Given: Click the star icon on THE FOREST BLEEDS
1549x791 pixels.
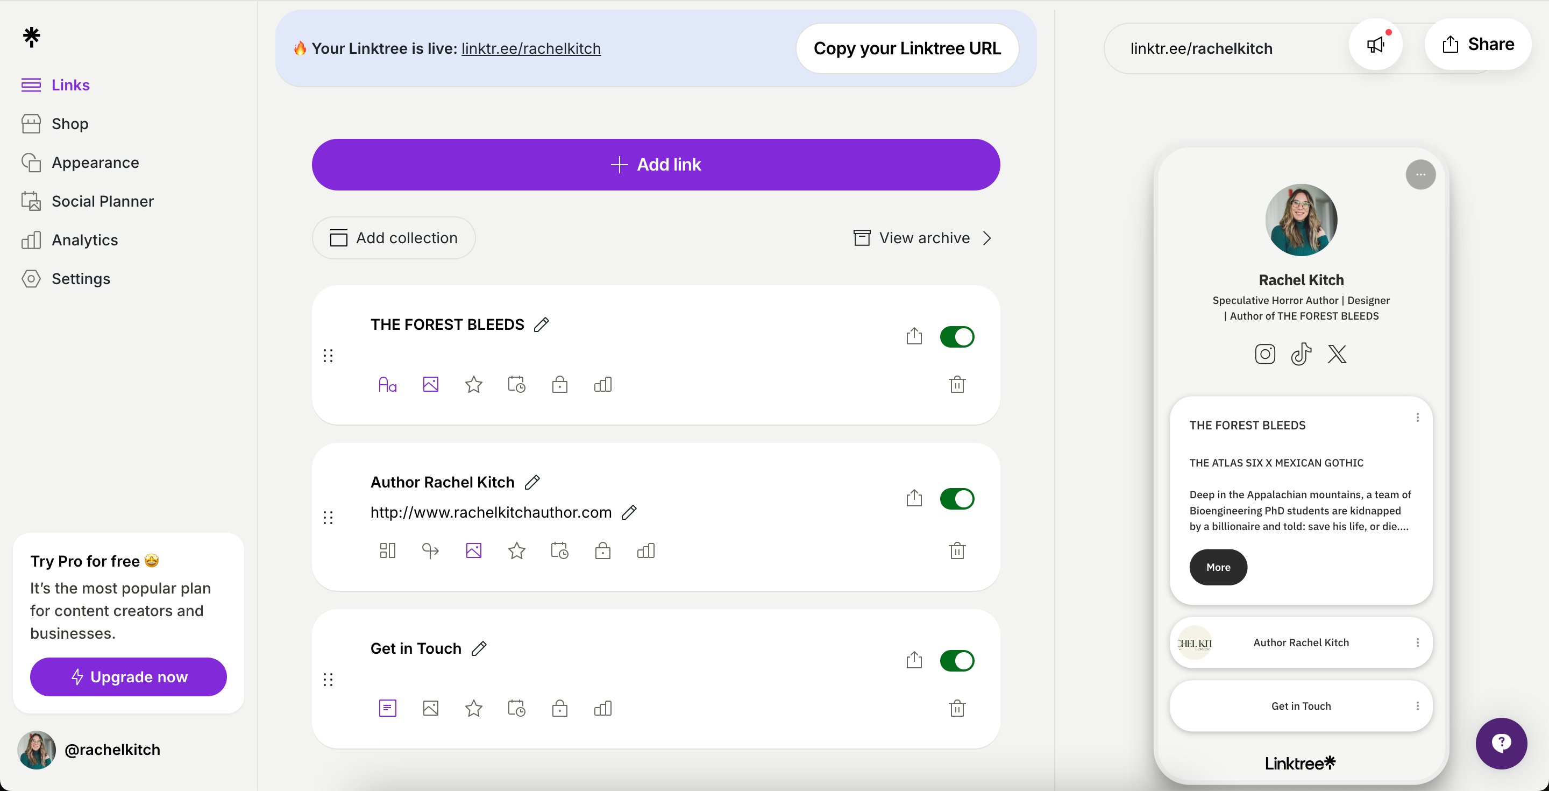Looking at the screenshot, I should 474,384.
